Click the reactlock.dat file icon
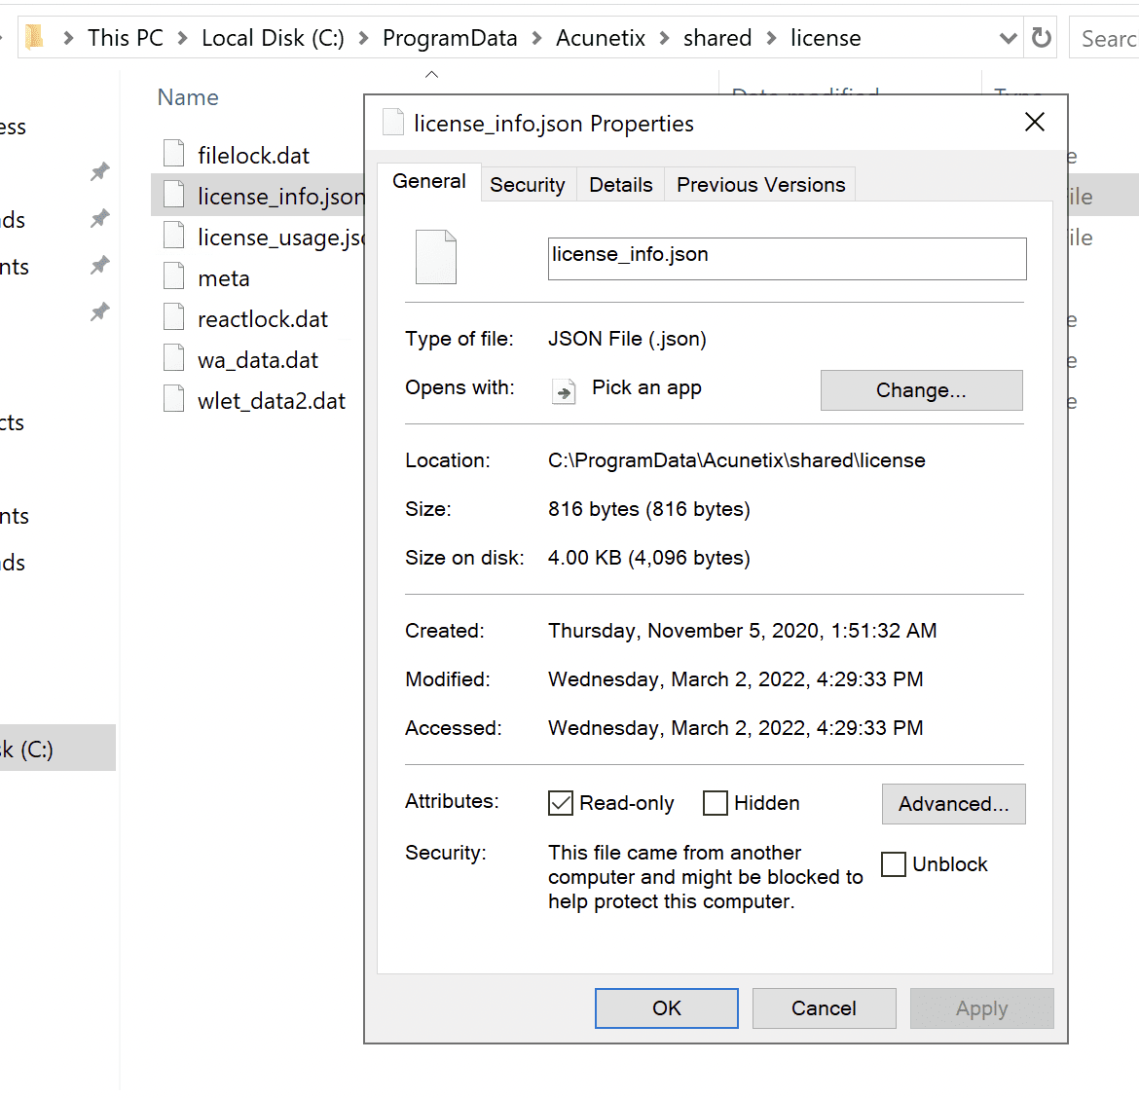 click(174, 317)
